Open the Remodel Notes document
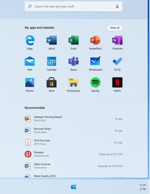This screenshot has height=194, width=150. pyautogui.click(x=73, y=130)
